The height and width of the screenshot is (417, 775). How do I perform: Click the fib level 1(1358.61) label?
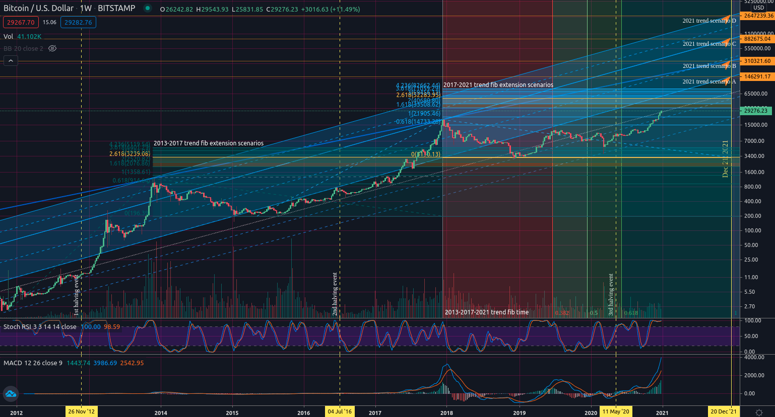click(x=136, y=172)
